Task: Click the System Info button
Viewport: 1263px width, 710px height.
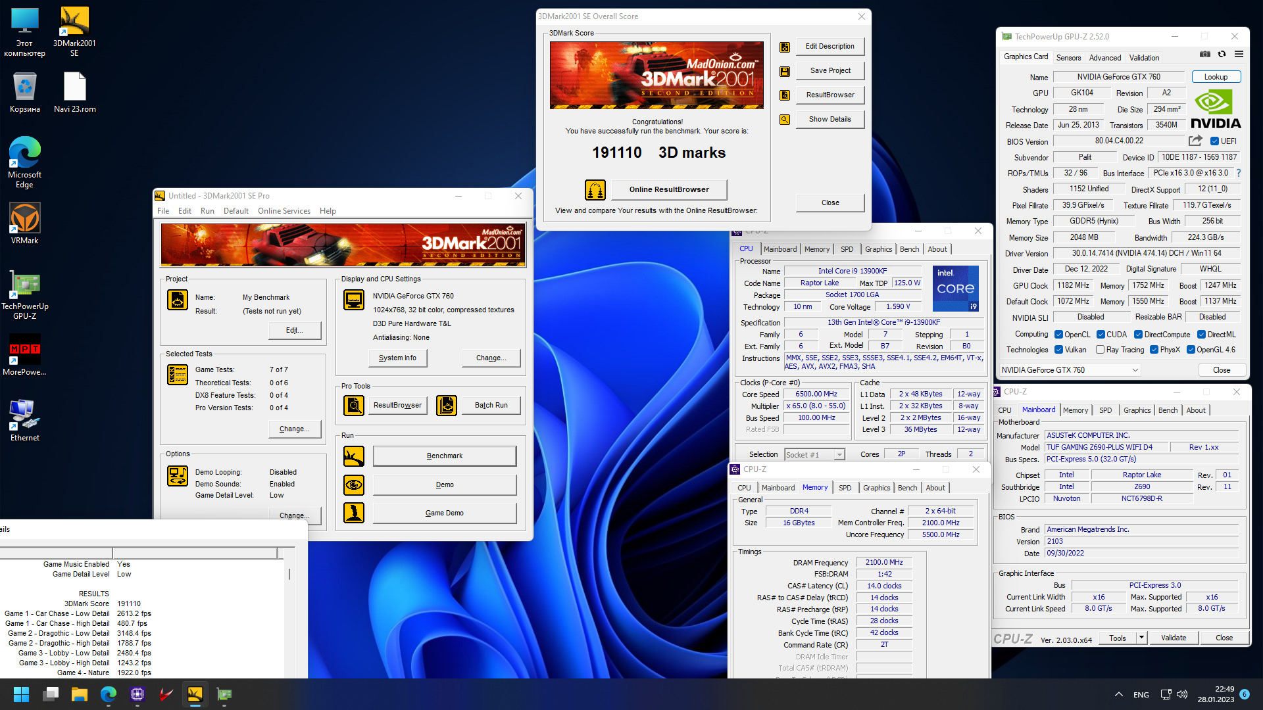Action: (x=397, y=358)
